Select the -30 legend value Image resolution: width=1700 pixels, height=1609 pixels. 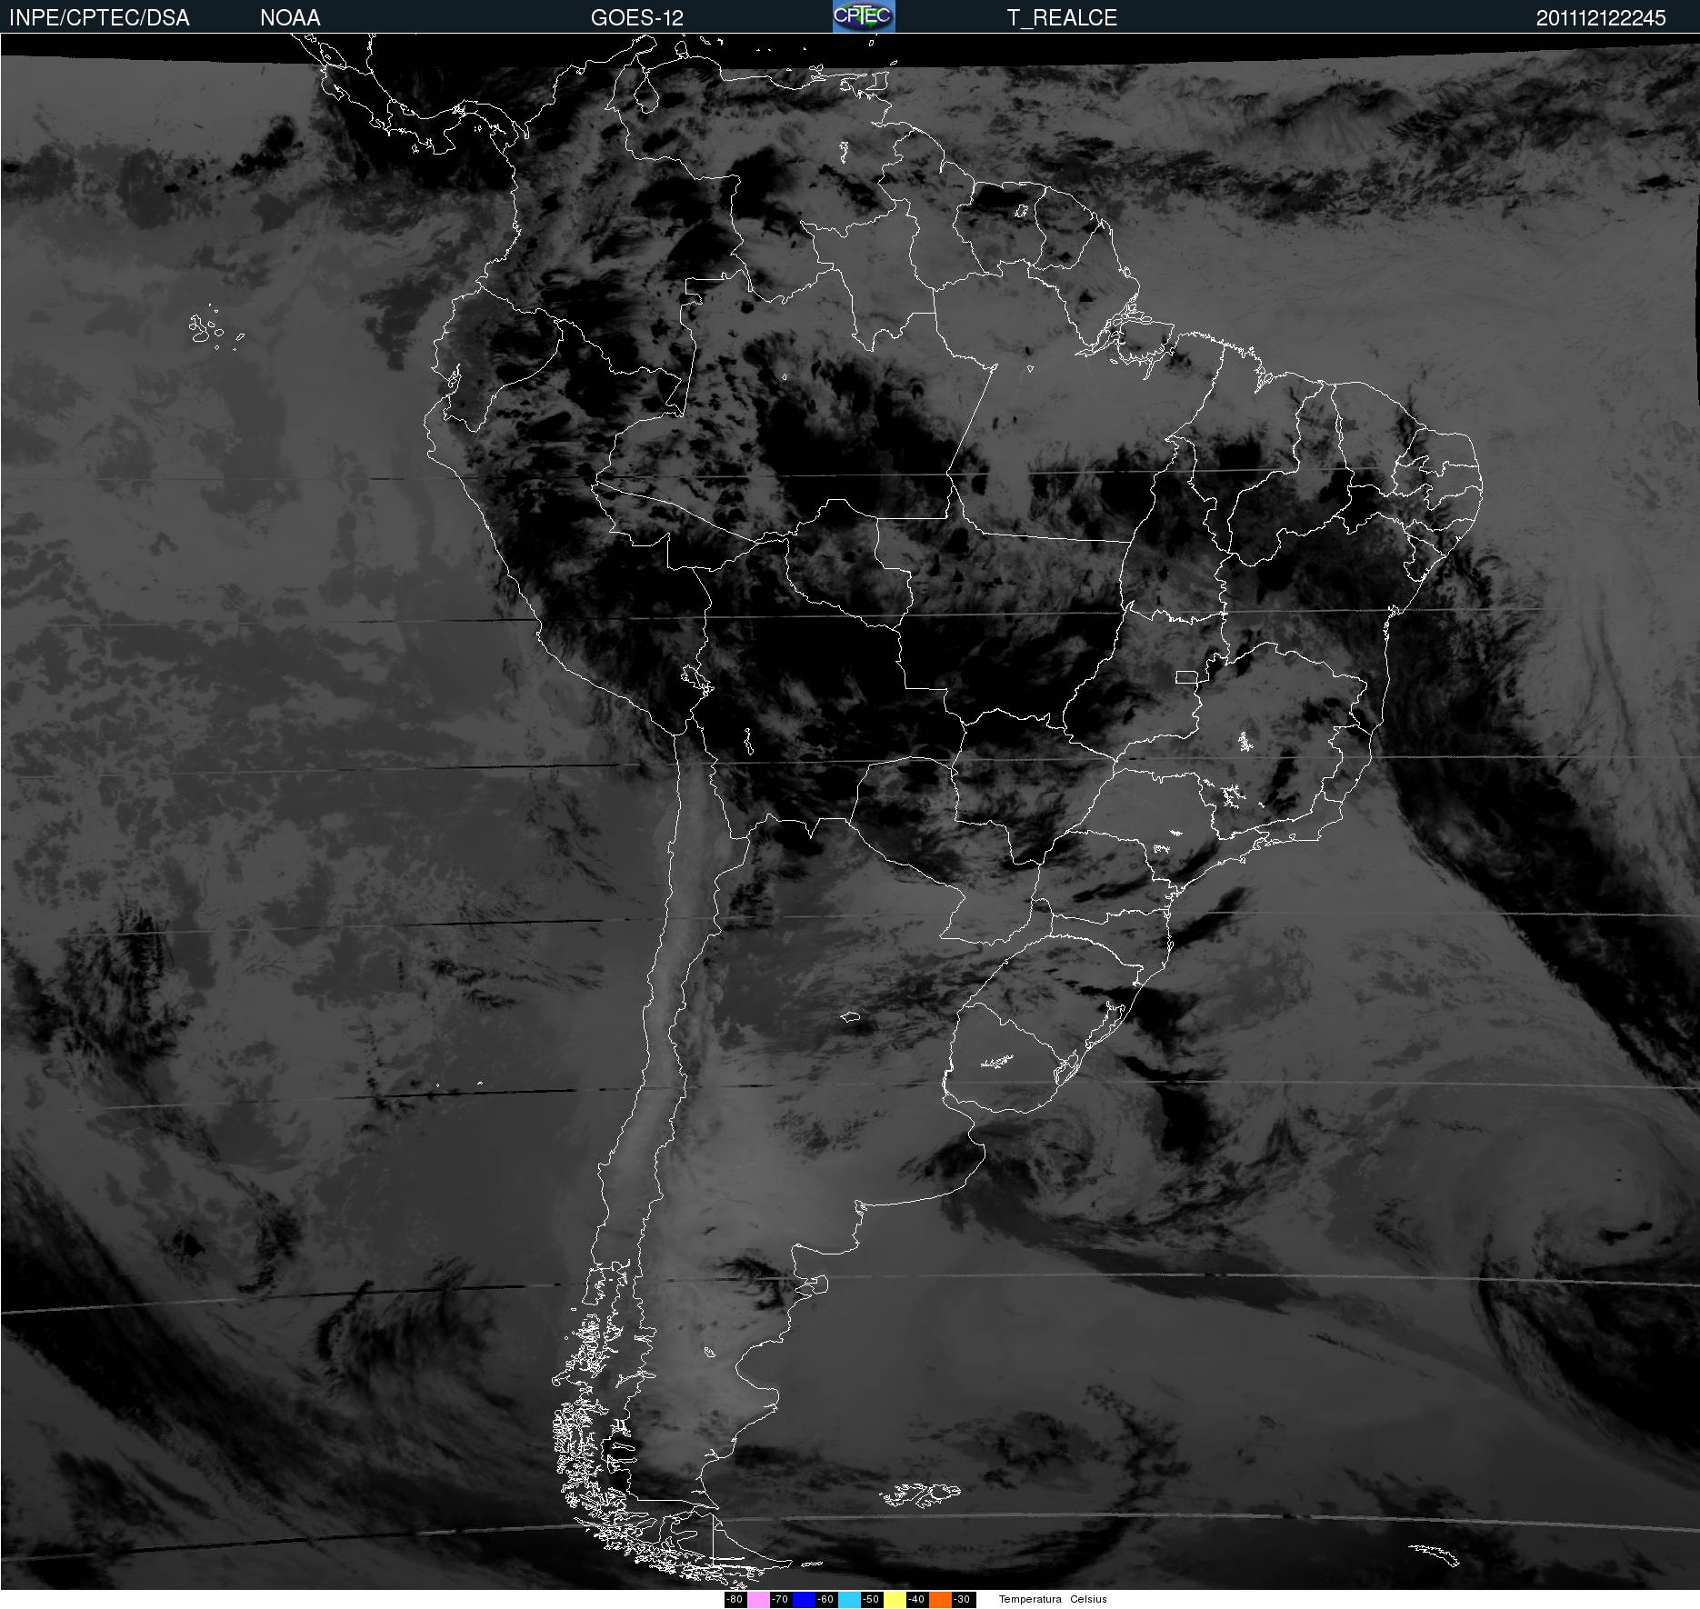coord(962,1600)
